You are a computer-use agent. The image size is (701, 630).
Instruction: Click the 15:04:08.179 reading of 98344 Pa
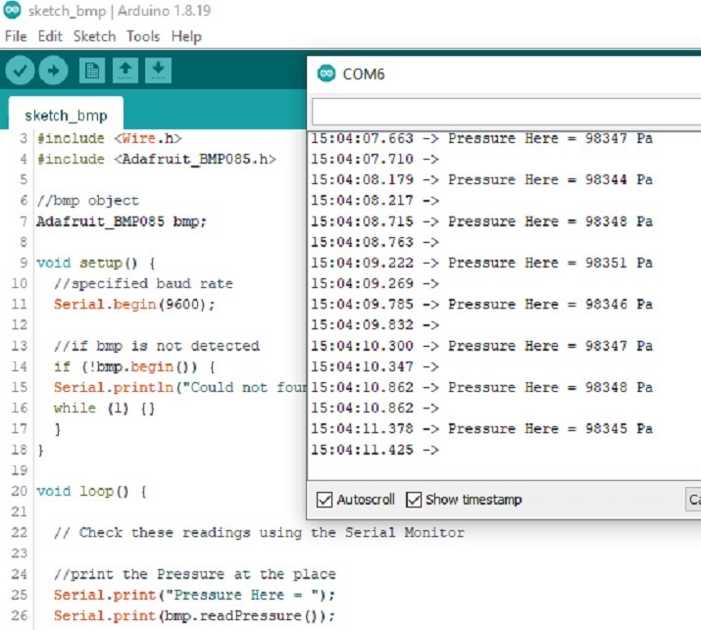(482, 179)
